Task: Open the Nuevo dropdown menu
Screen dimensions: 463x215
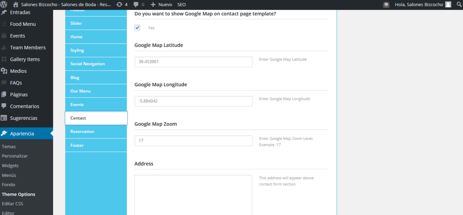Action: pos(161,5)
